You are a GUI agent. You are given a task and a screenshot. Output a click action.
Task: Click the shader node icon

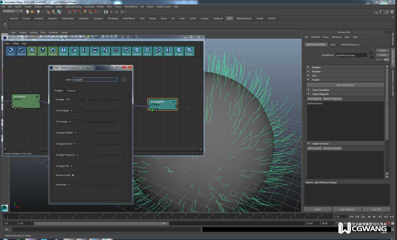coord(189,51)
